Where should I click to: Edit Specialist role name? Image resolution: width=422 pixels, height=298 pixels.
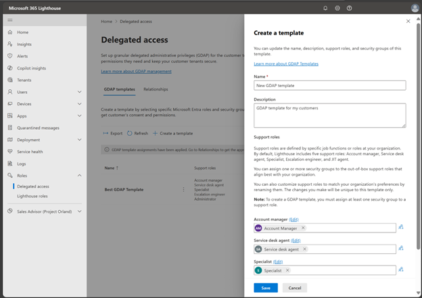coord(278,262)
